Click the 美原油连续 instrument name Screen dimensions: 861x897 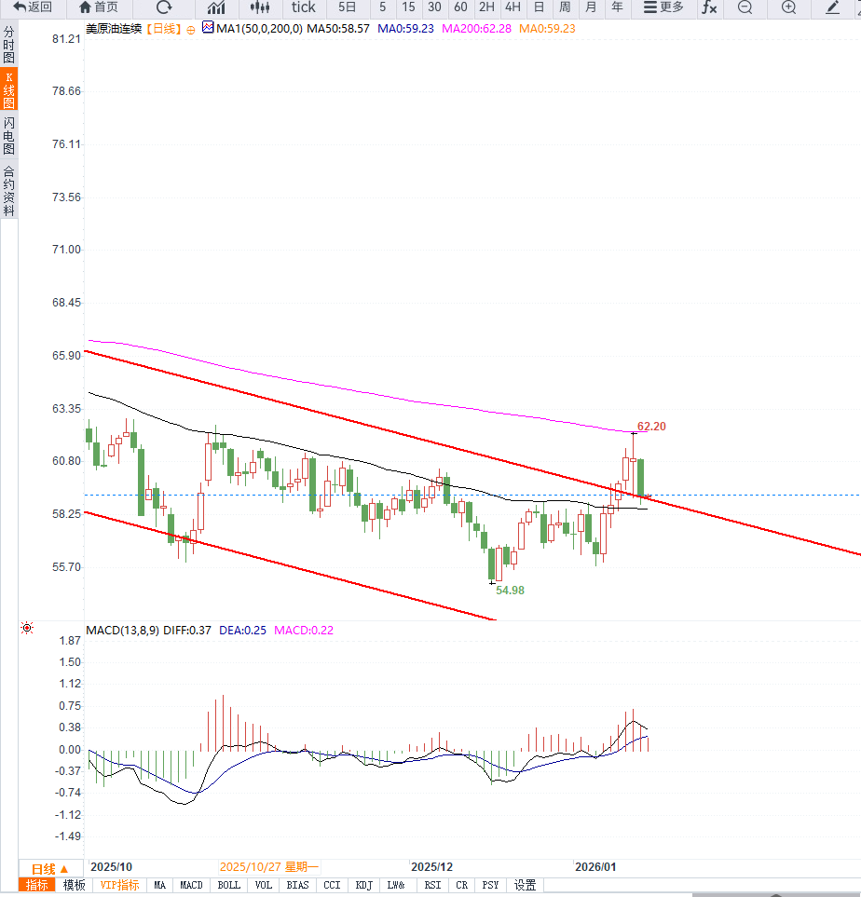tap(114, 29)
